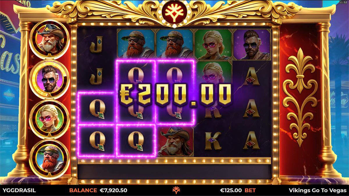Click the bottom-right A card symbol
This screenshot has width=349, height=196.
251,141
